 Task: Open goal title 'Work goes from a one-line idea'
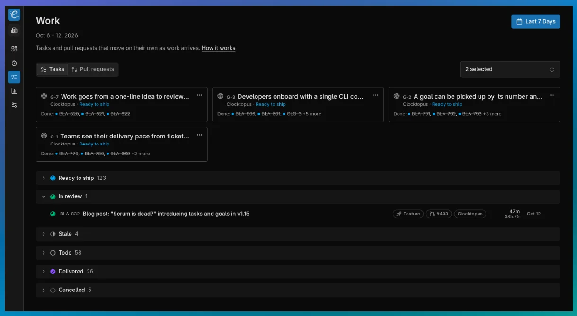pos(125,96)
